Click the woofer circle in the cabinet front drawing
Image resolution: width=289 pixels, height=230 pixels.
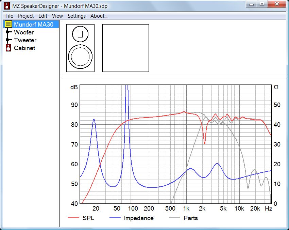point(80,57)
